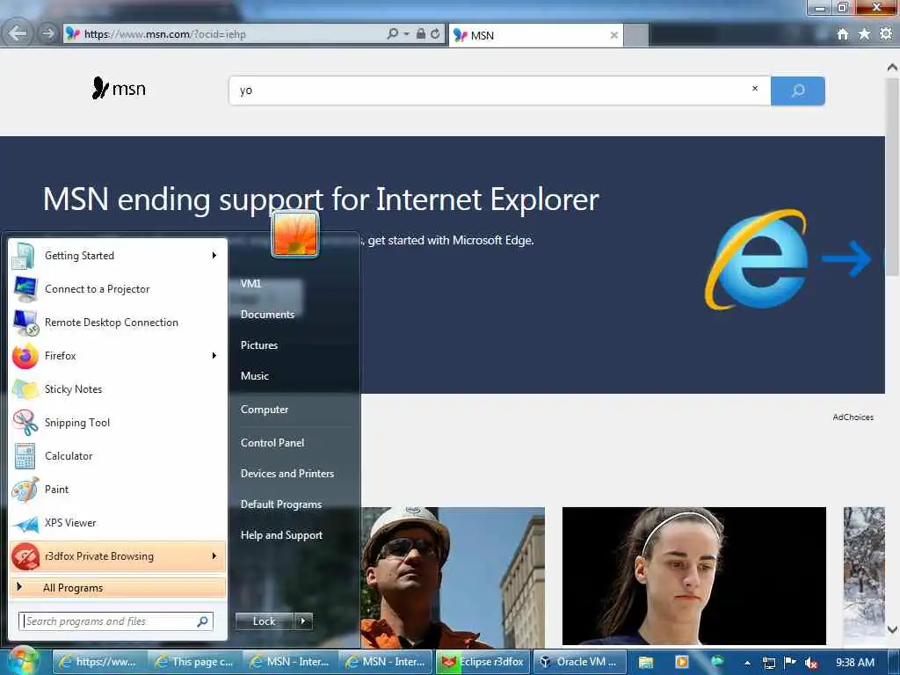Open the basketball player news thumbnail
The width and height of the screenshot is (900, 675).
(694, 576)
